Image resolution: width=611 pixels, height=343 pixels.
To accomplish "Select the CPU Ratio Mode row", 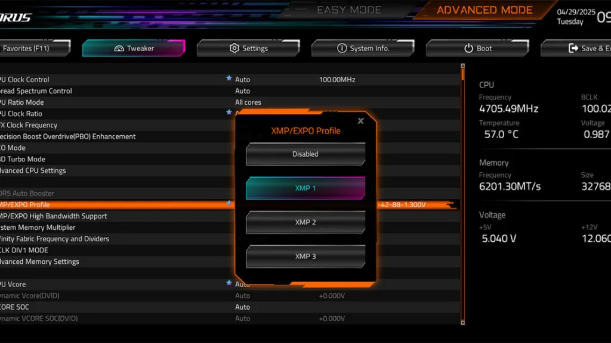I will 230,102.
